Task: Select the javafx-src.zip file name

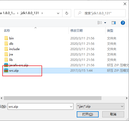Action: coord(19,65)
